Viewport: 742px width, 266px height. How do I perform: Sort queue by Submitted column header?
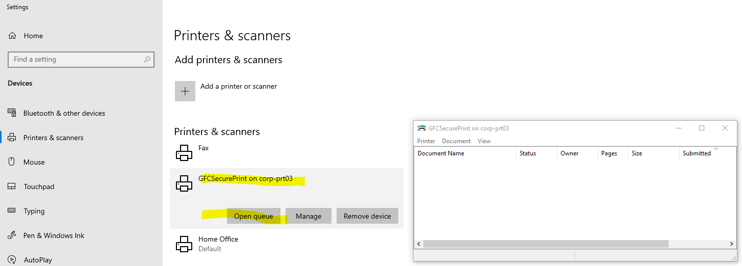pyautogui.click(x=696, y=153)
